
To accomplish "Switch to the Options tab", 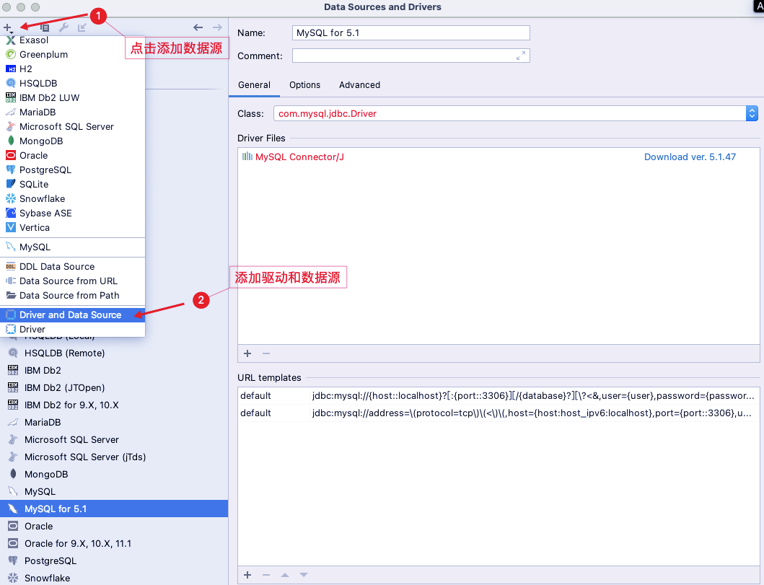I will (x=305, y=84).
